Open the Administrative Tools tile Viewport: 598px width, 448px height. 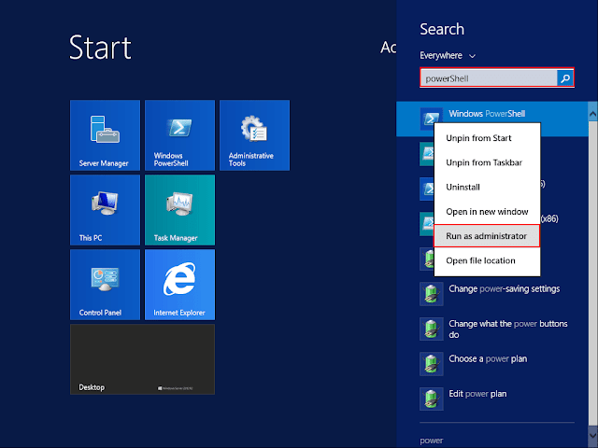[254, 135]
